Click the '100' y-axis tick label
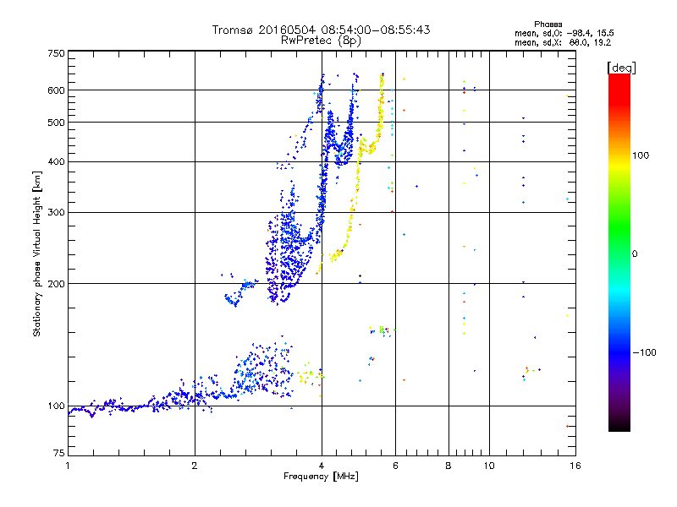 point(57,406)
